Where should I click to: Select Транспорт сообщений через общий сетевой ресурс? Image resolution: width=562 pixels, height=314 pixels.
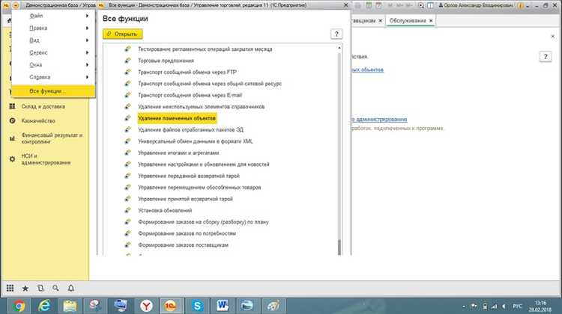click(210, 83)
